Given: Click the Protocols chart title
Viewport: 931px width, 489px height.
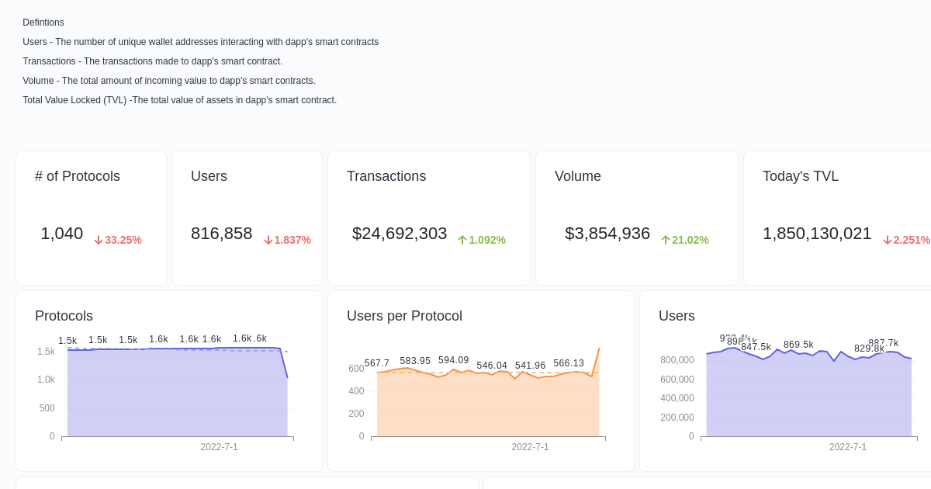Looking at the screenshot, I should pyautogui.click(x=64, y=316).
